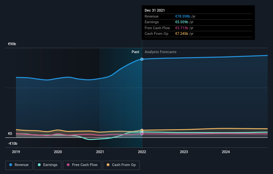
Task: Click the Free Cash Flow label in tooltip
Action: (157, 28)
